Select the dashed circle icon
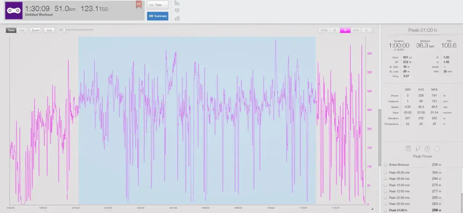This screenshot has height=213, width=463. [437, 148]
